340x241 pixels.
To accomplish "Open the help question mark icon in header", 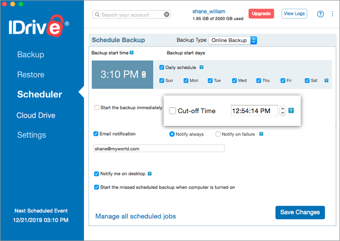I will 320,14.
